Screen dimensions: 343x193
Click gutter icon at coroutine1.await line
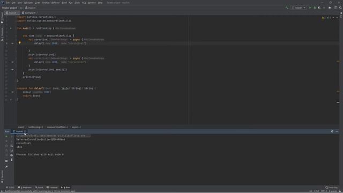coord(12,70)
